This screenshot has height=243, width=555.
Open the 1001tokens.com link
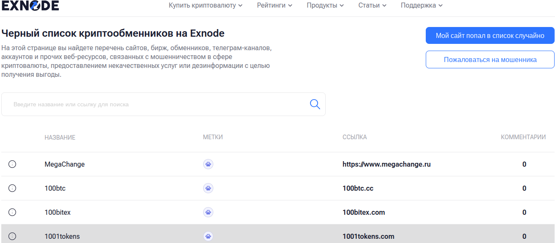coord(368,236)
